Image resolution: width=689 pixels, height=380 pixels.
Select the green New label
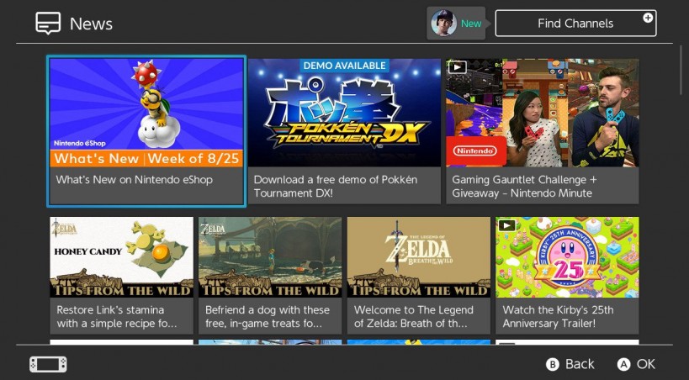point(471,24)
